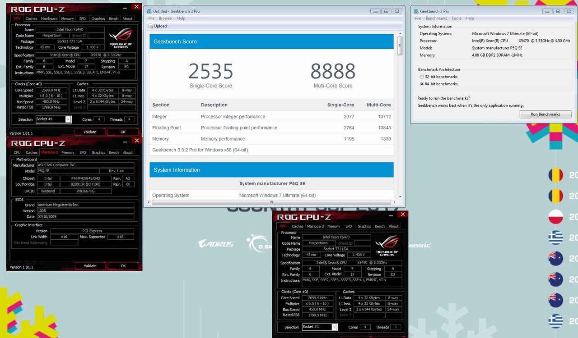Viewport: 578px width, 338px height.
Task: Open Memory tab in the Mainboard CPU-Z window
Action: [x=68, y=152]
